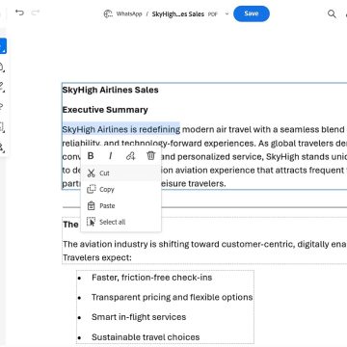Click the 'Faster, friction-free check-ins' bullet
This screenshot has height=347, width=347.
152,278
